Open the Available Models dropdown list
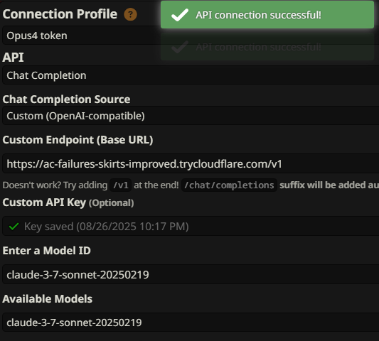Viewport: 379px width, 341px height. pos(191,323)
